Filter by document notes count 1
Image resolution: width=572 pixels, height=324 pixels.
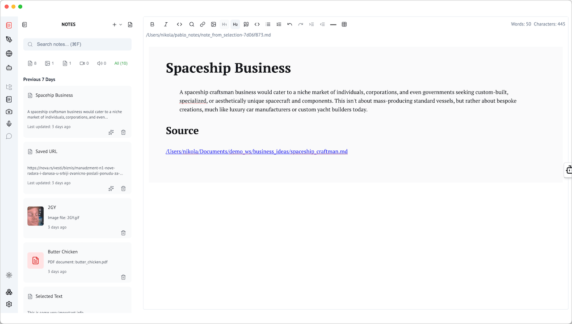pos(67,63)
